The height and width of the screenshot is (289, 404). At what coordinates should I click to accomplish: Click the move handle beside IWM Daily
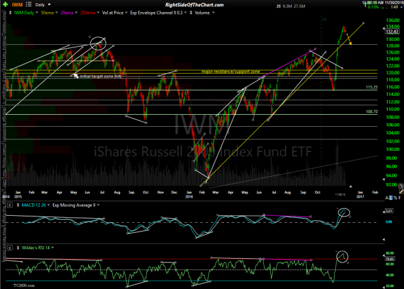pyautogui.click(x=10, y=13)
